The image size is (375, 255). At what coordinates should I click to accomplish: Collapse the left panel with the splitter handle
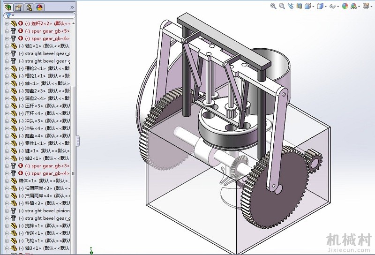click(78, 141)
